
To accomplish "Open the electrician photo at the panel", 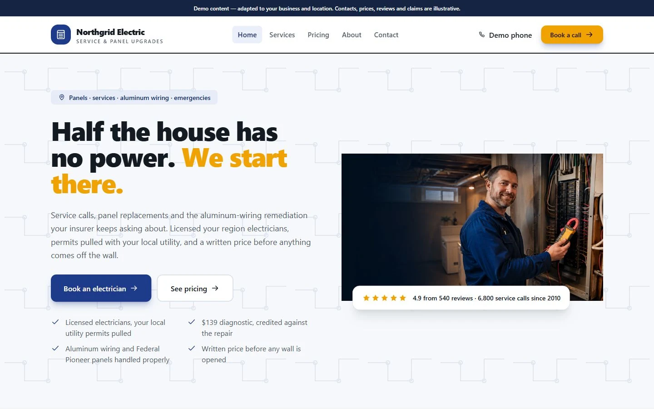I will (472, 227).
